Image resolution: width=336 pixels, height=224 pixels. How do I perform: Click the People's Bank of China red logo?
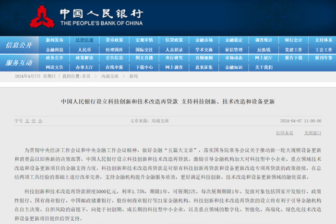pyautogui.click(x=42, y=17)
